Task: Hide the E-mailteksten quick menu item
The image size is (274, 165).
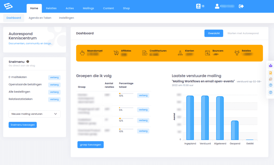Action: click(x=54, y=77)
